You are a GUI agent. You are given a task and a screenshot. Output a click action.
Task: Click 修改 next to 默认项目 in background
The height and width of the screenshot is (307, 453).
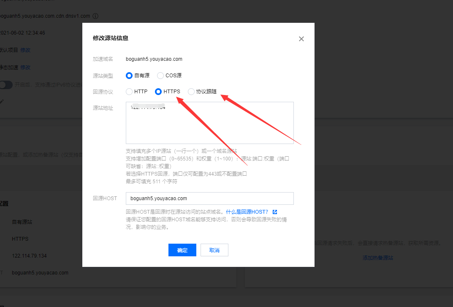coord(25,50)
